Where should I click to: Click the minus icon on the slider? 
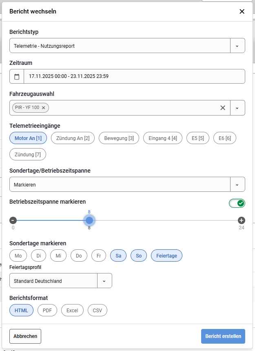(x=13, y=220)
